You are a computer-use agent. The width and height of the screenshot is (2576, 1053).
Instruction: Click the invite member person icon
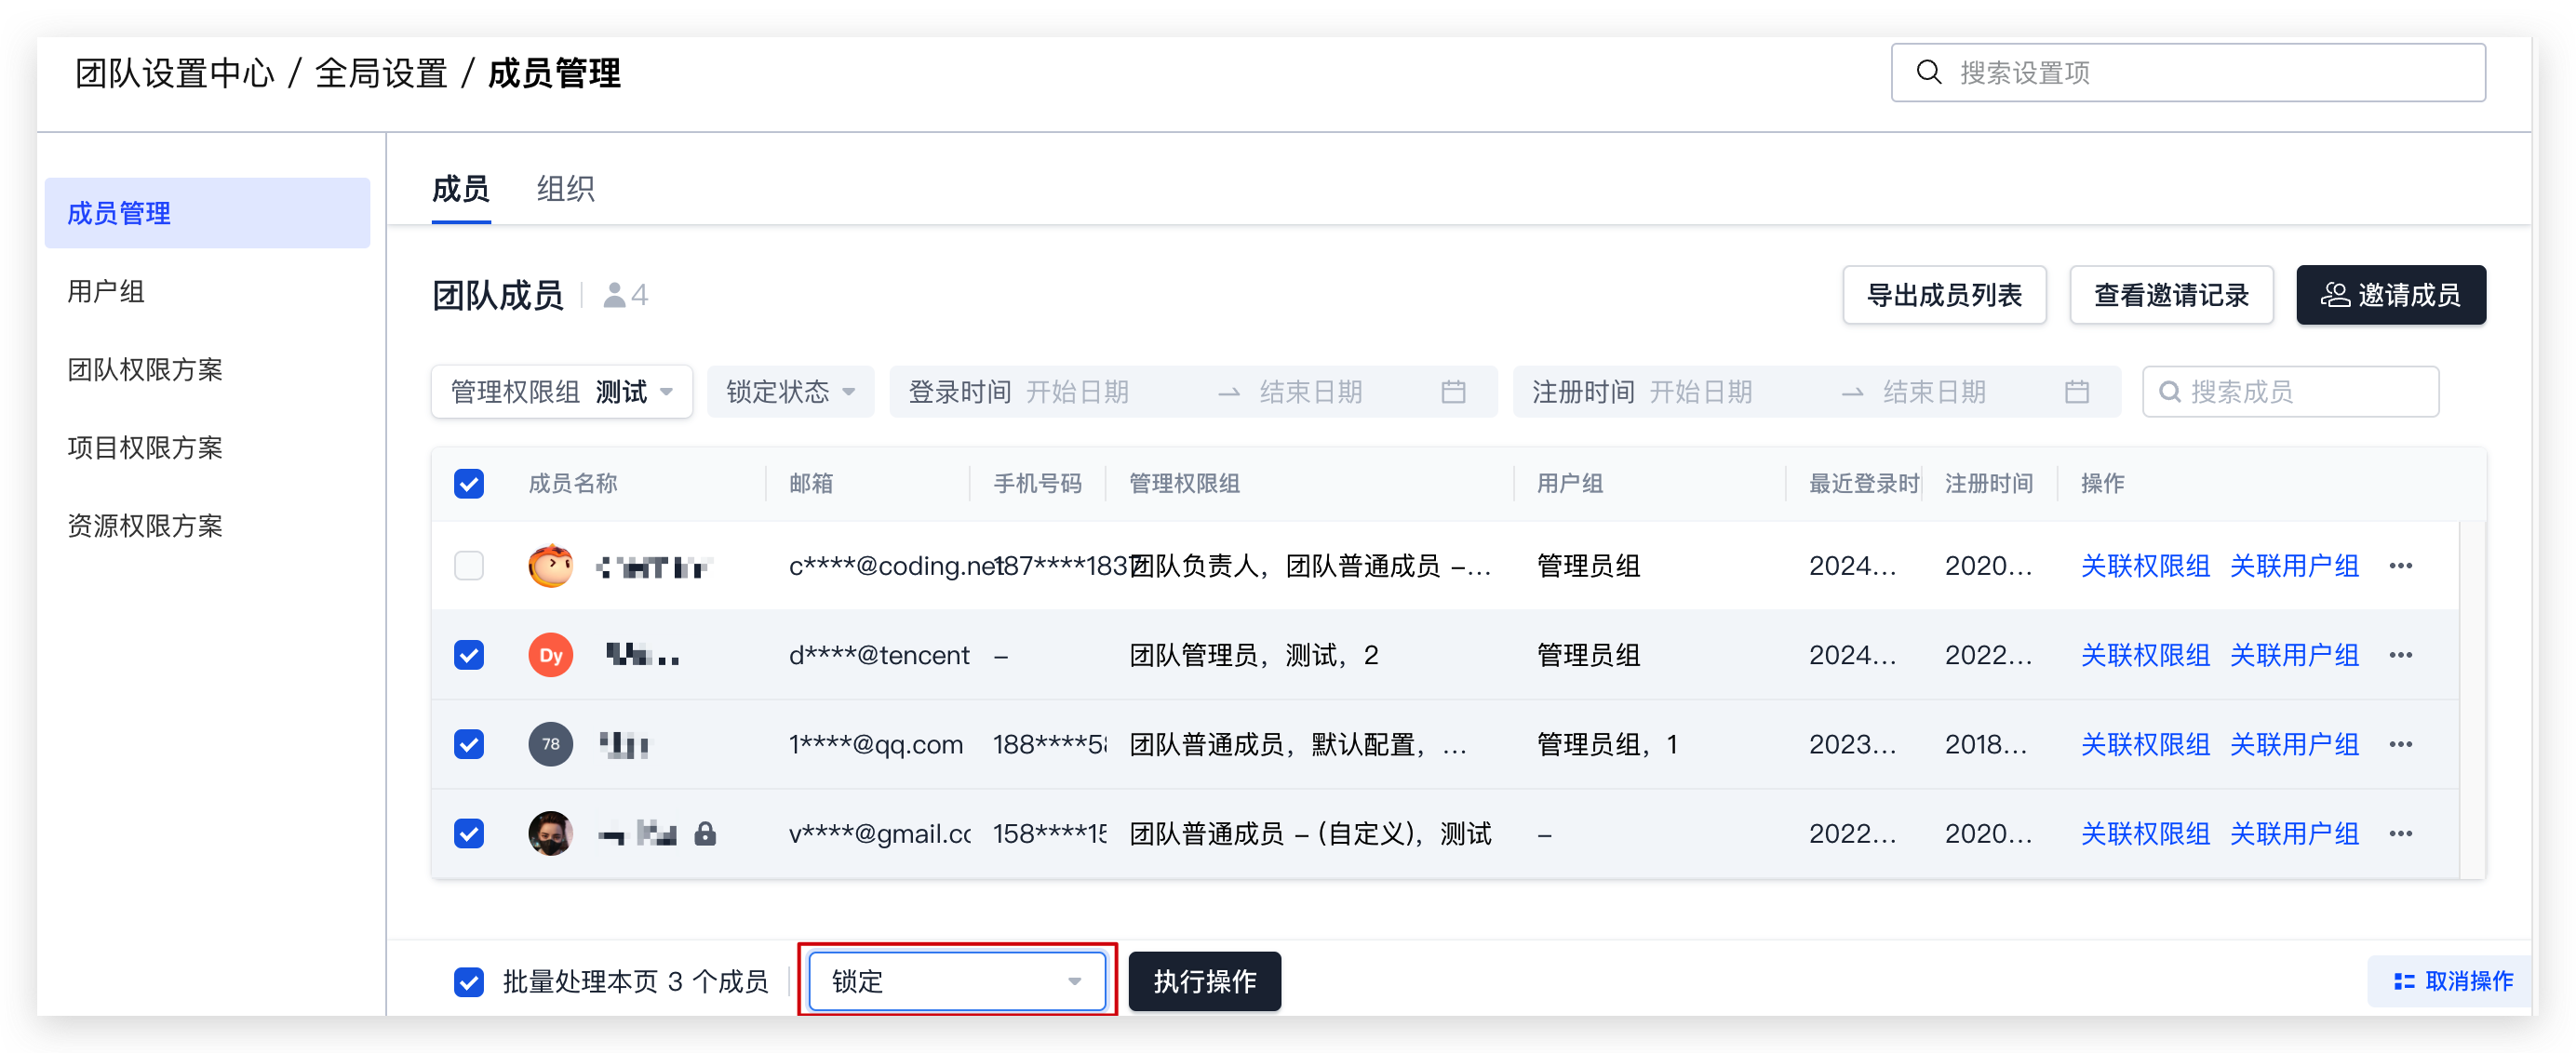click(x=2334, y=295)
